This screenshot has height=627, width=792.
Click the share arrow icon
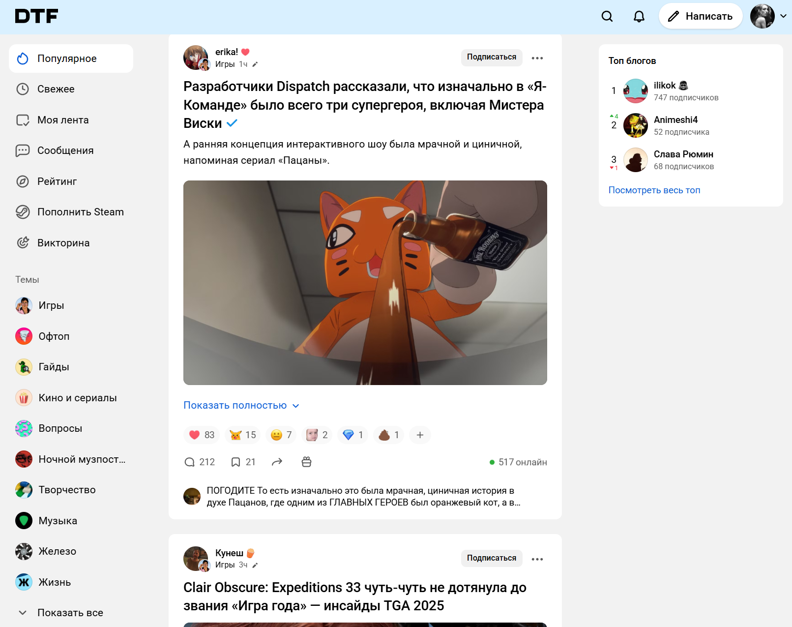(277, 462)
